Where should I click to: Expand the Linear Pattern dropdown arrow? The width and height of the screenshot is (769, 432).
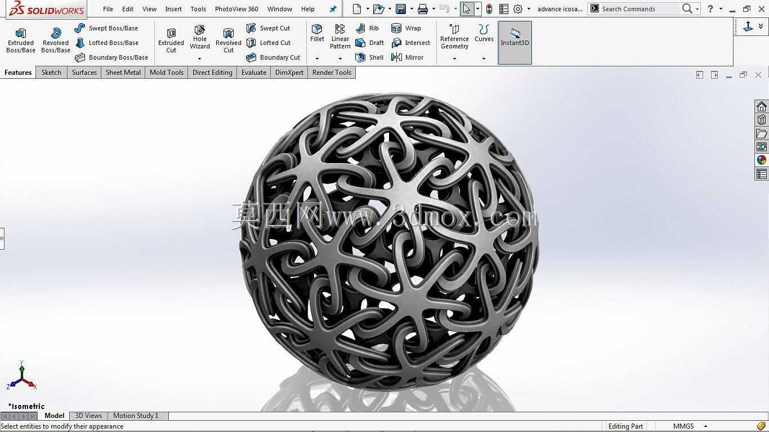[340, 58]
